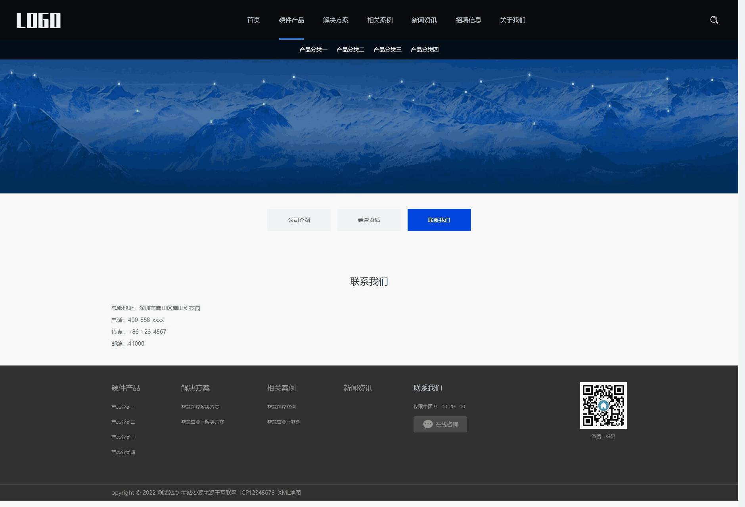Viewport: 745px width, 507px height.
Task: Open footer heading 相关案例
Action: [x=282, y=388]
